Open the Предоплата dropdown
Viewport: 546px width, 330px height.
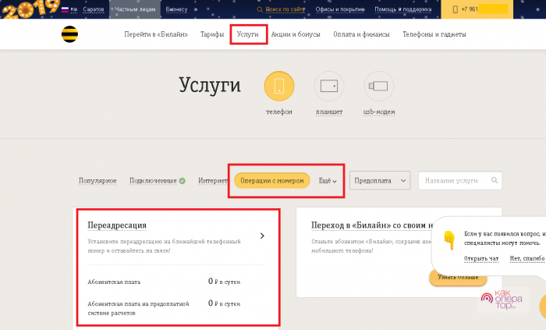coord(380,180)
